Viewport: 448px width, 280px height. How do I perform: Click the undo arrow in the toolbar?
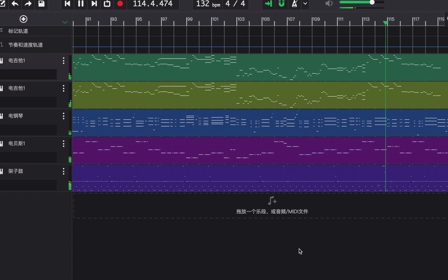(x=15, y=4)
